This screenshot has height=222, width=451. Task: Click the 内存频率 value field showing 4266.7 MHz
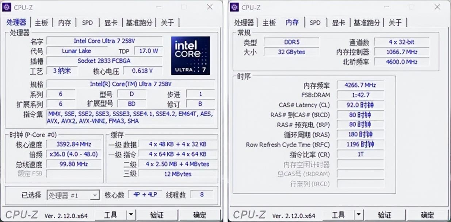[360, 85]
